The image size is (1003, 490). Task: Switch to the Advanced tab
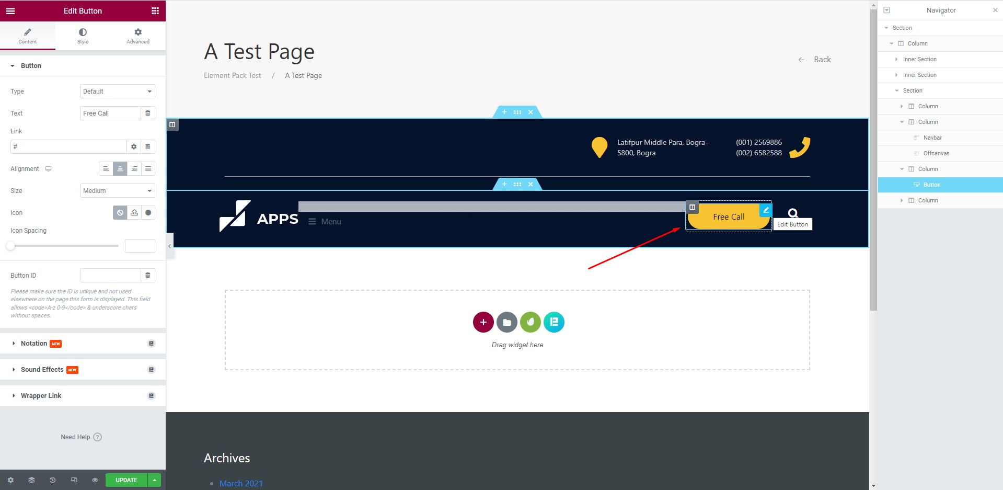[x=138, y=36]
